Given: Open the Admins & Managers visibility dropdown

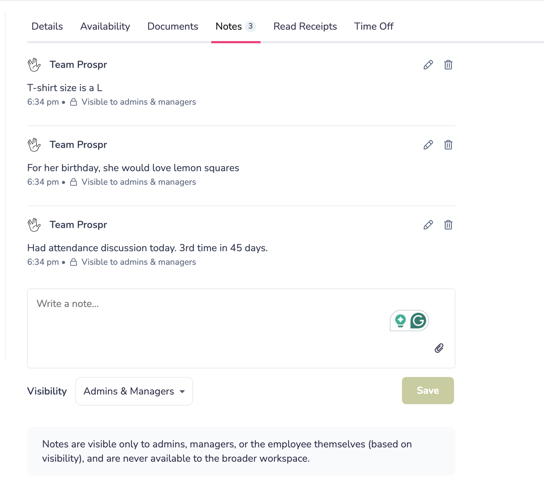Looking at the screenshot, I should pyautogui.click(x=134, y=391).
